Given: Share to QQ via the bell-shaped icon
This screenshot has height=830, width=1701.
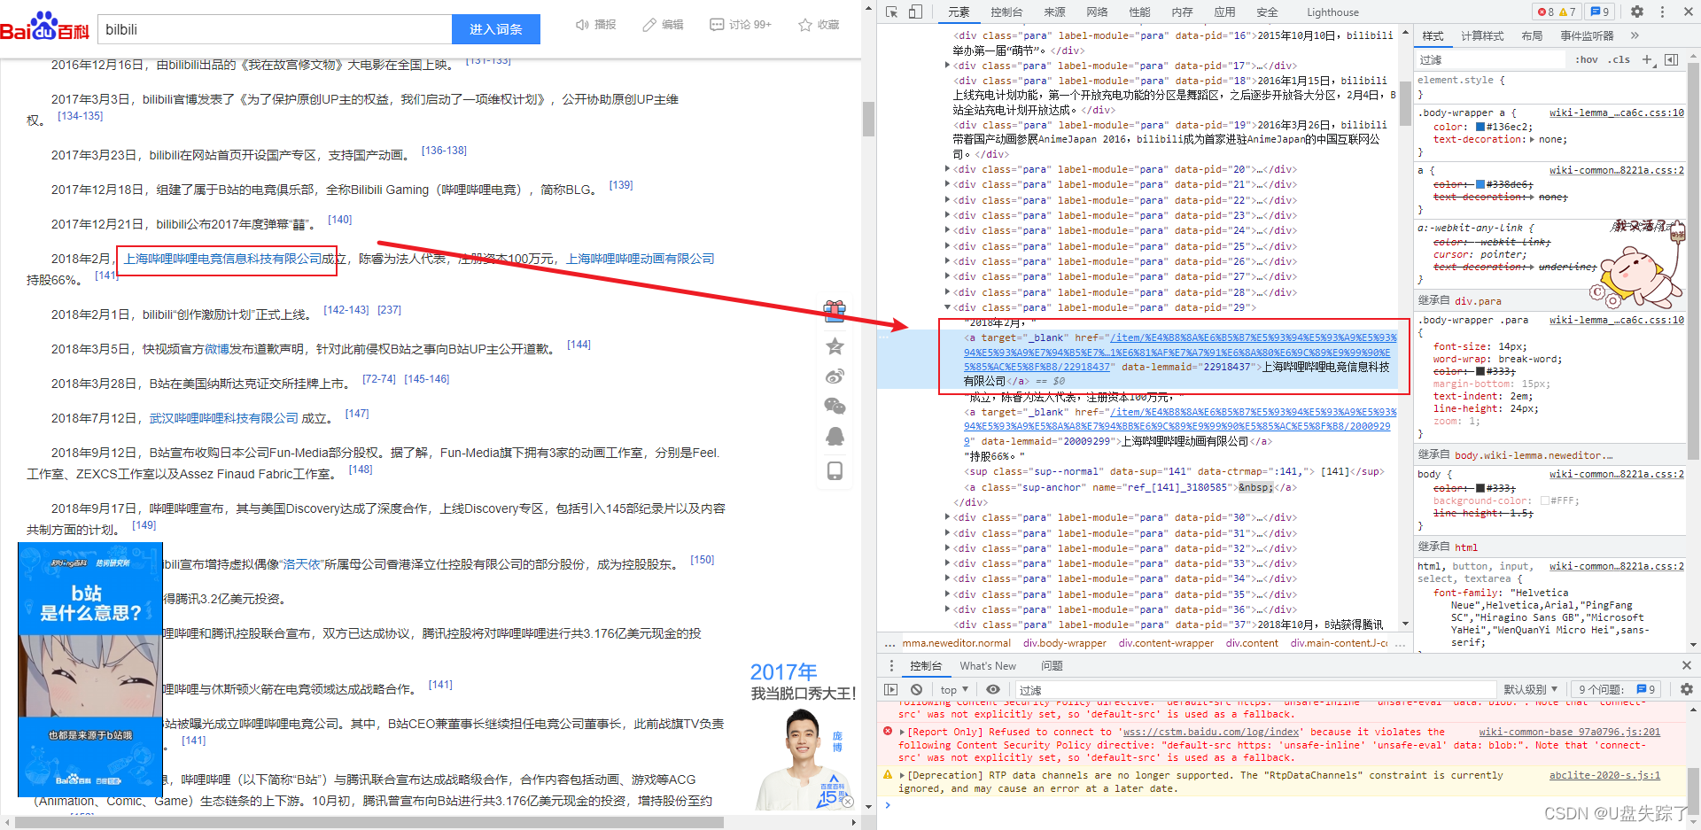Looking at the screenshot, I should (835, 437).
